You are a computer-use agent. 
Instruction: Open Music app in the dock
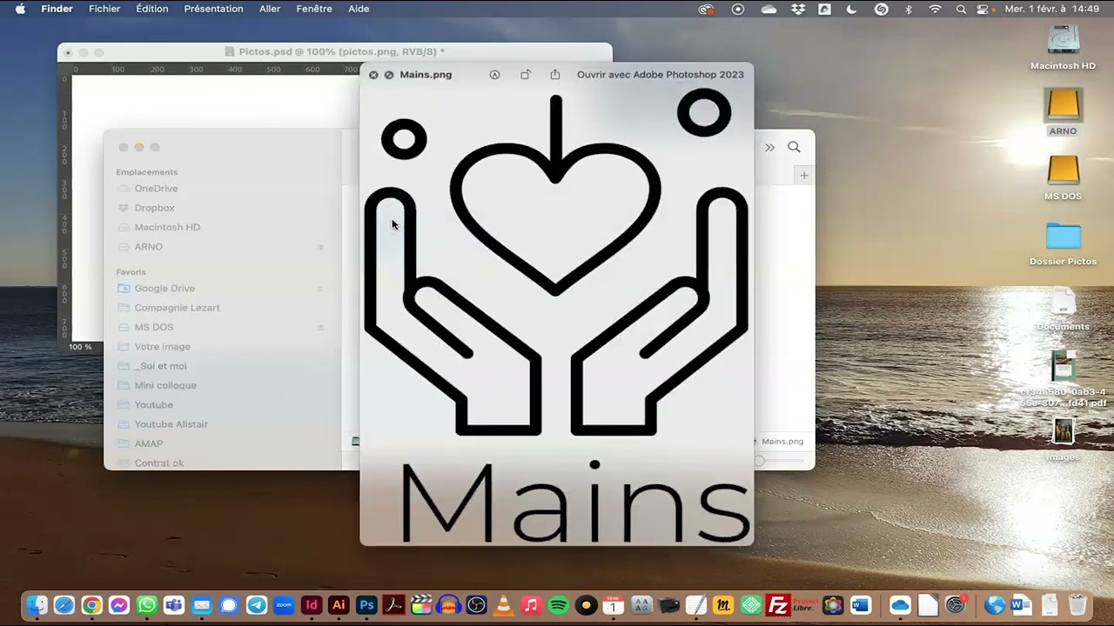(x=531, y=605)
